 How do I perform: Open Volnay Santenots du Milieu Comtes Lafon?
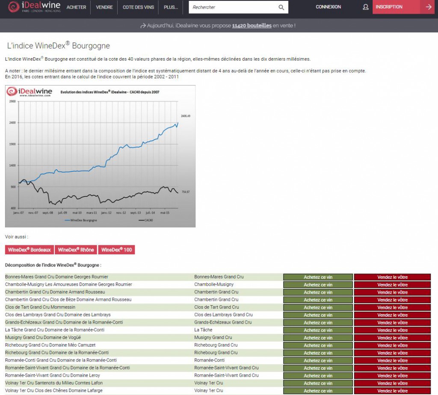[x=53, y=383]
